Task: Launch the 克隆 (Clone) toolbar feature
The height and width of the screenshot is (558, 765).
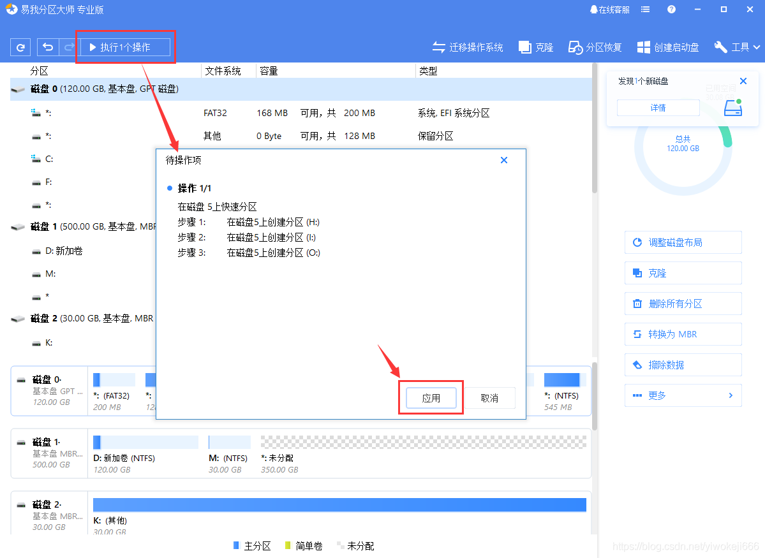Action: click(x=535, y=47)
